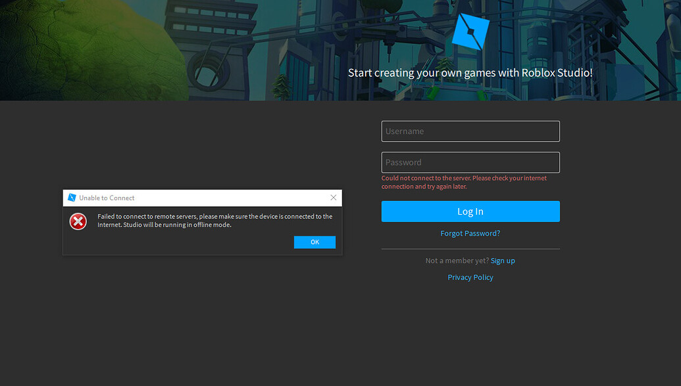Click the blue Roblox Studio logo in the banner

click(470, 32)
